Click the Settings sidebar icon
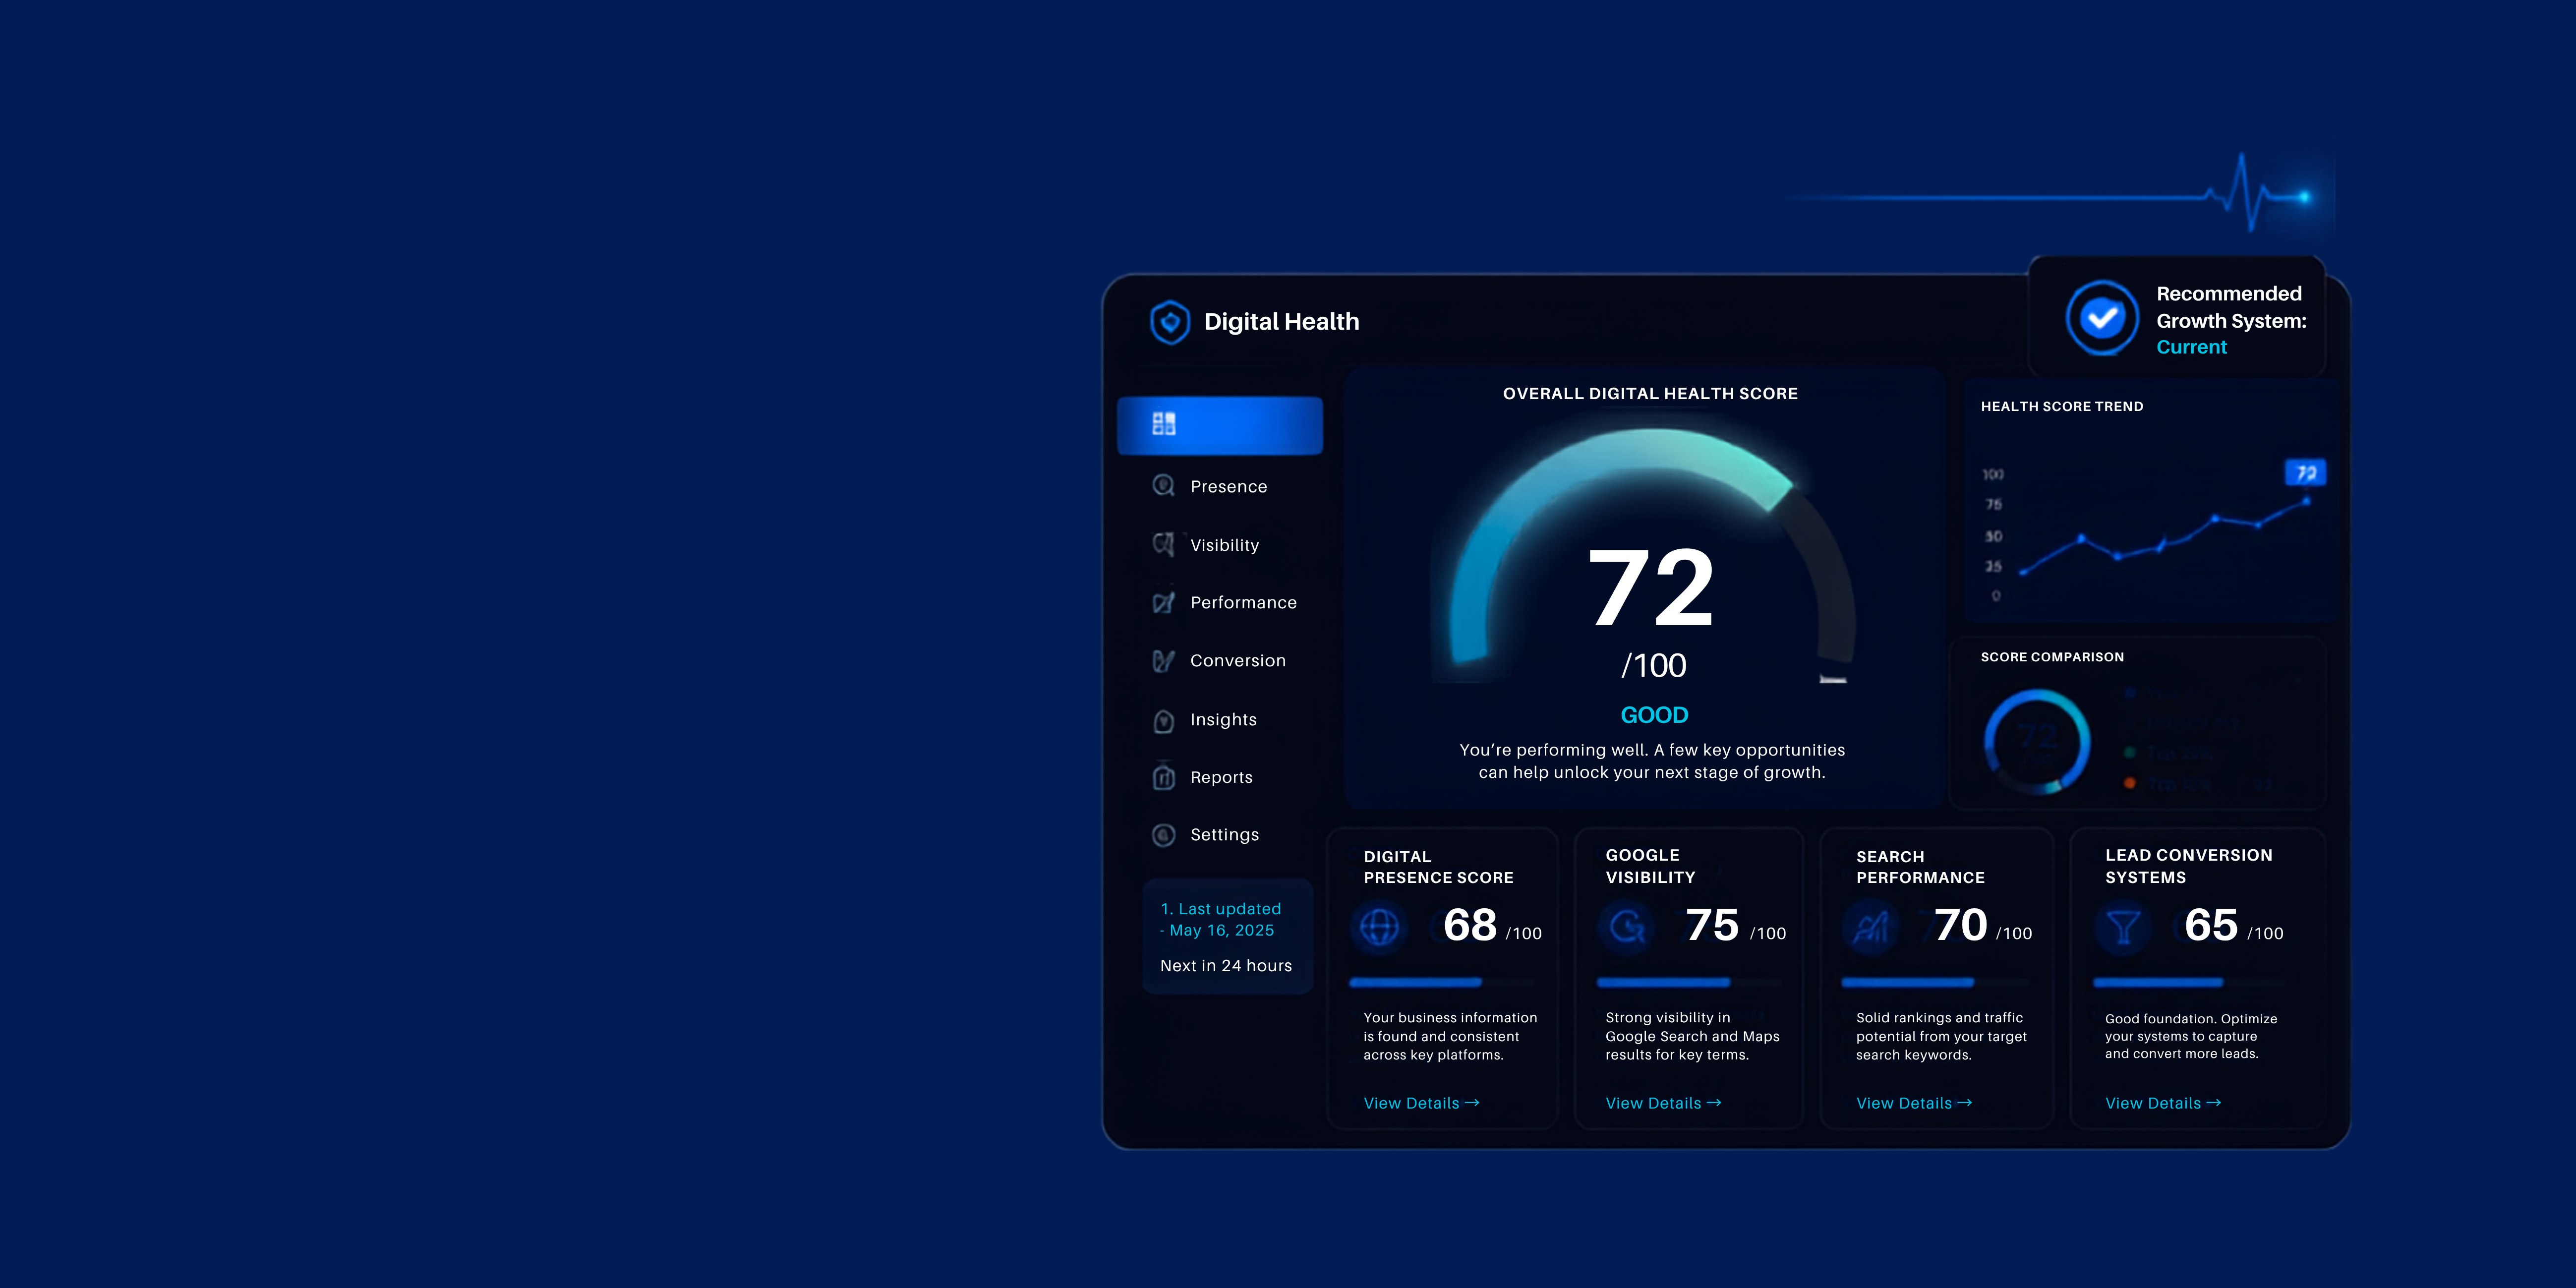 (1163, 835)
